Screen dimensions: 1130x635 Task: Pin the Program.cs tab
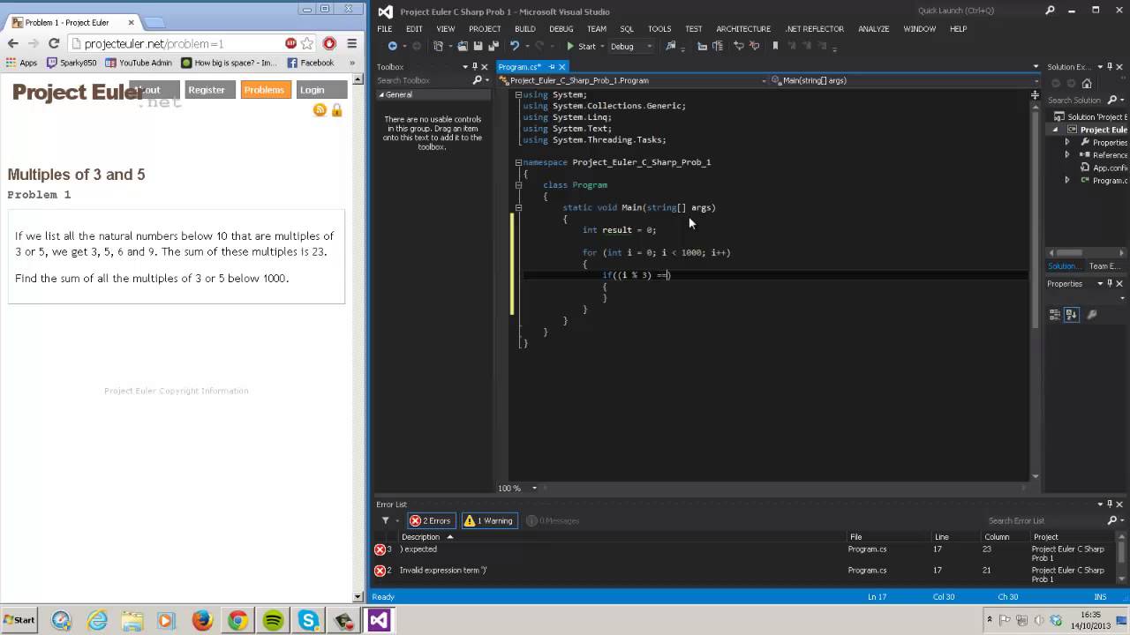tap(551, 67)
